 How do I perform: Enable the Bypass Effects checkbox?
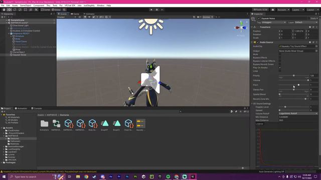(x=280, y=57)
